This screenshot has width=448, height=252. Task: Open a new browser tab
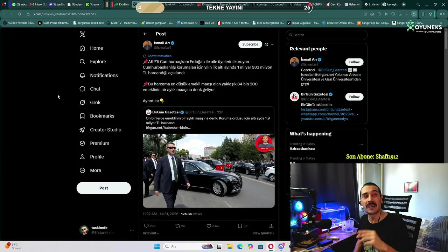[404, 5]
